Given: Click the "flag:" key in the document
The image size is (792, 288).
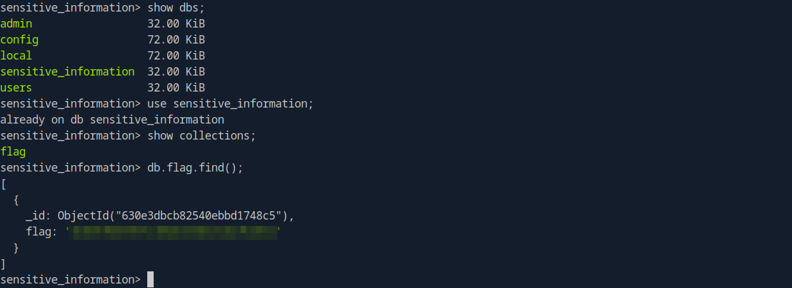Looking at the screenshot, I should click(42, 232).
